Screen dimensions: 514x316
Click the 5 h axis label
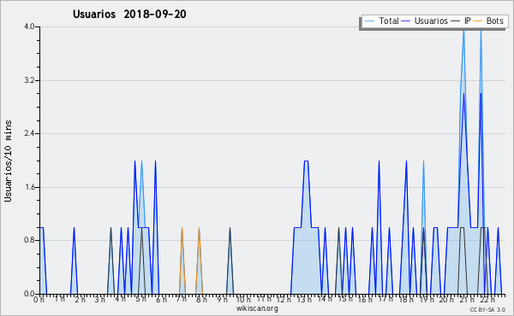[x=141, y=299]
